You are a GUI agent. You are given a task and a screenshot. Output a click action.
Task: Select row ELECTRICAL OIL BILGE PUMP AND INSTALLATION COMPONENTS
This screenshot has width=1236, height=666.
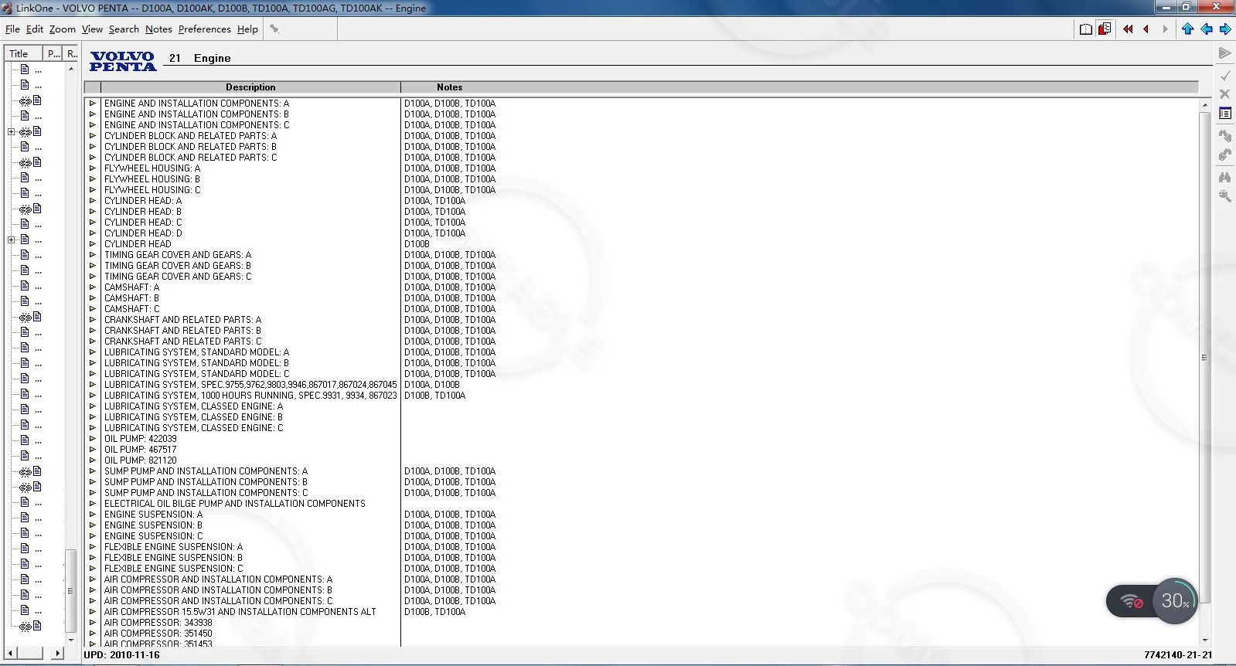click(235, 504)
